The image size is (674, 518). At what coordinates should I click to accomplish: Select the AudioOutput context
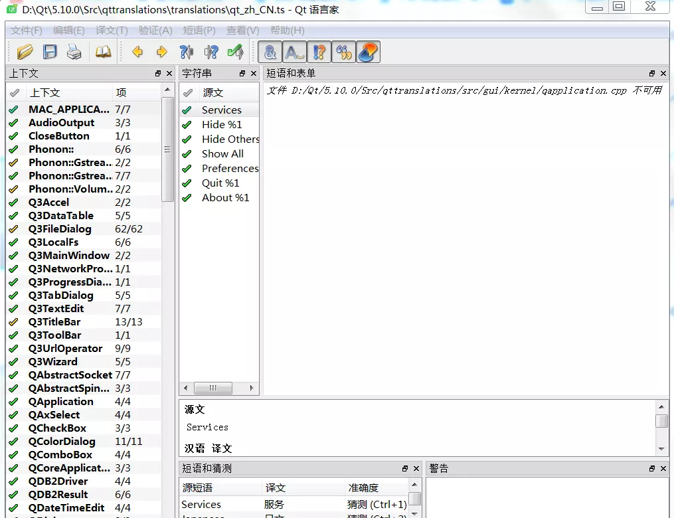click(84, 122)
